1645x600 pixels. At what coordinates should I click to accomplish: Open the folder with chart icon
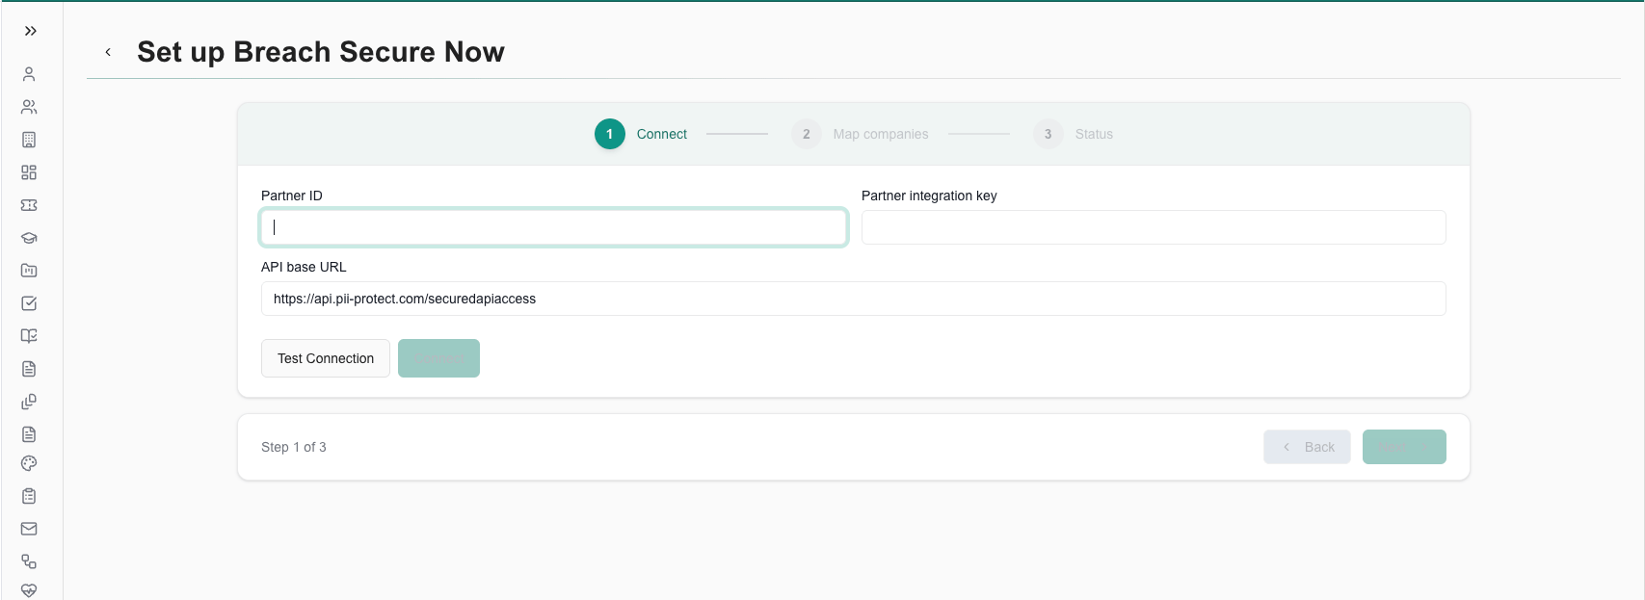point(29,271)
